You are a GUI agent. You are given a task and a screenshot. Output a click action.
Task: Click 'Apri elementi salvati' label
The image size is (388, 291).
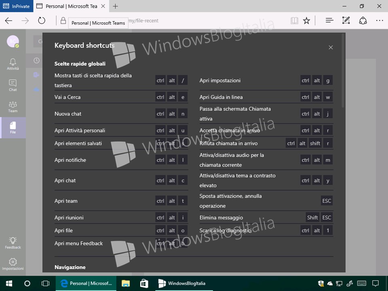coord(78,143)
